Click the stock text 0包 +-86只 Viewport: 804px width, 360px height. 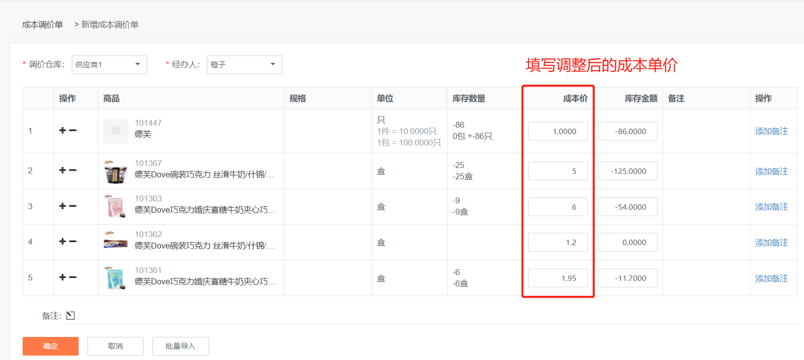[472, 136]
